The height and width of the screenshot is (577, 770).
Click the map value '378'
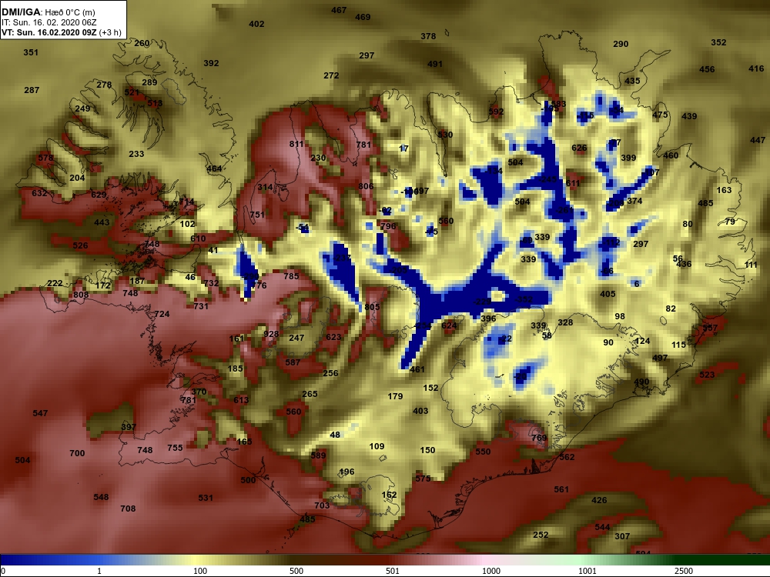pos(428,36)
